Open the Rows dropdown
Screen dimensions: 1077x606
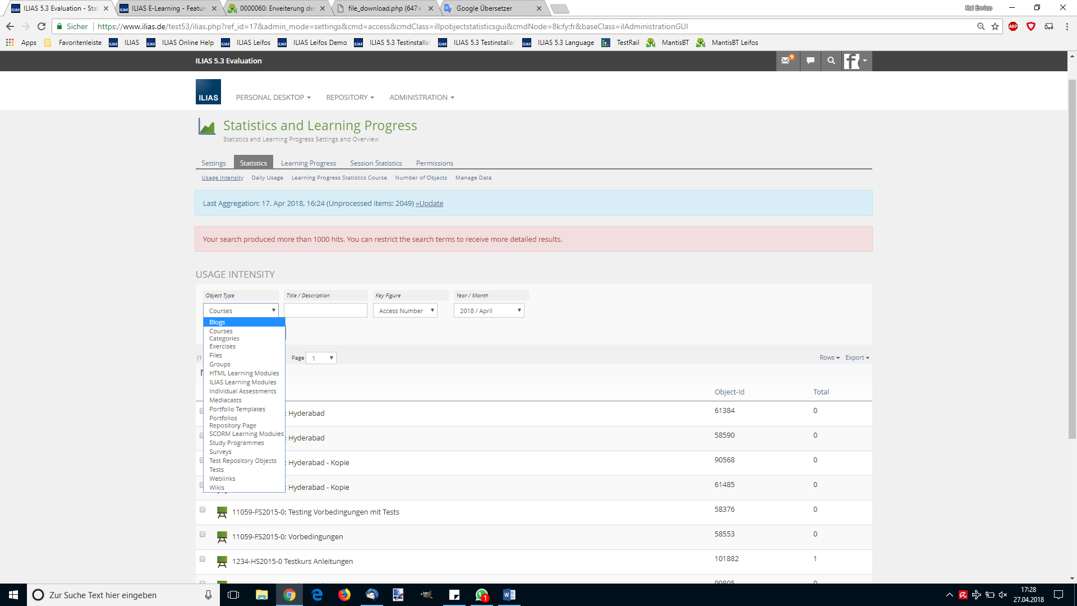coord(829,357)
